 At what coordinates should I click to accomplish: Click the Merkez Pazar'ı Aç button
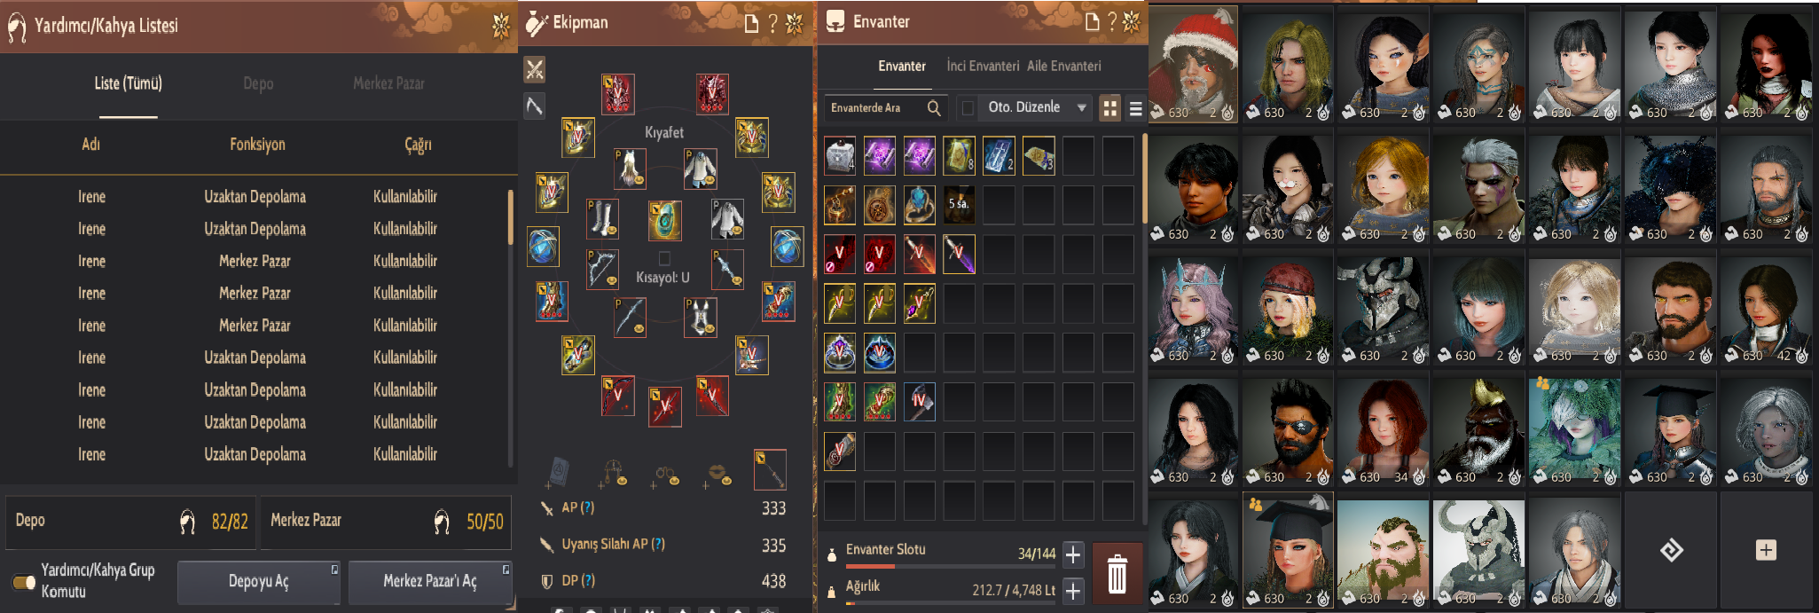(430, 582)
